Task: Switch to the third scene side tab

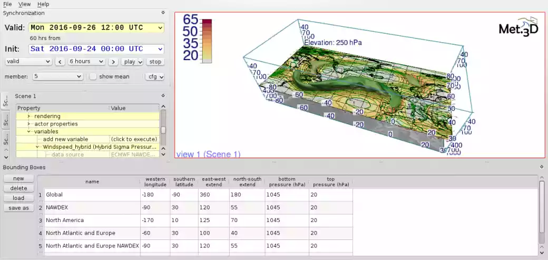Action: 5,139
